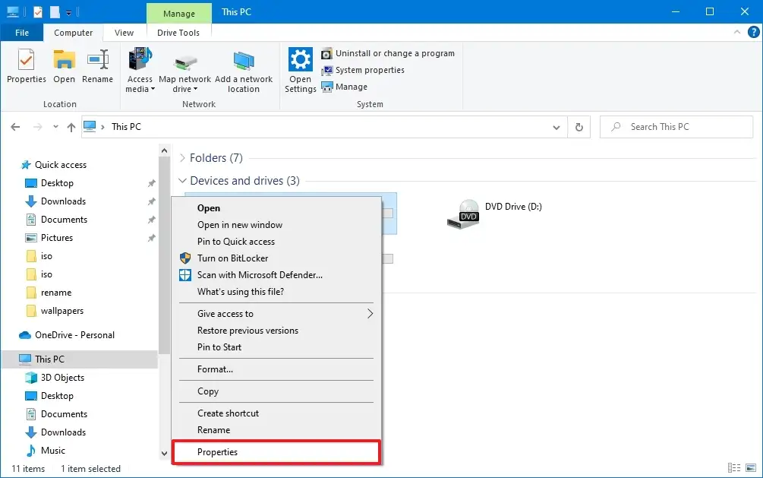This screenshot has width=763, height=478.
Task: Collapse the Devices and drives section
Action: pos(182,180)
